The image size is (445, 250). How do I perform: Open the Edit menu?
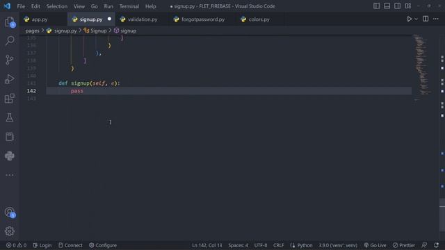pos(35,6)
